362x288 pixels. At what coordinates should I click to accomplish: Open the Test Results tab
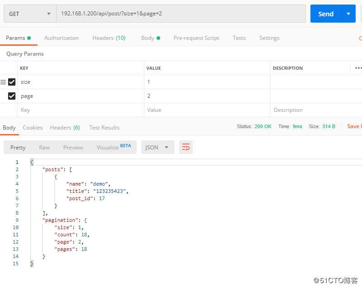[105, 128]
